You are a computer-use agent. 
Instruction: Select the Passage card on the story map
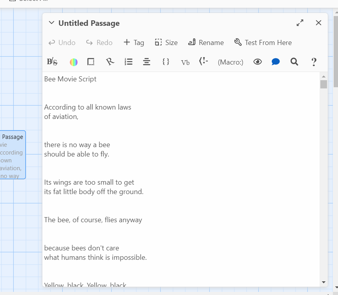tap(13, 155)
